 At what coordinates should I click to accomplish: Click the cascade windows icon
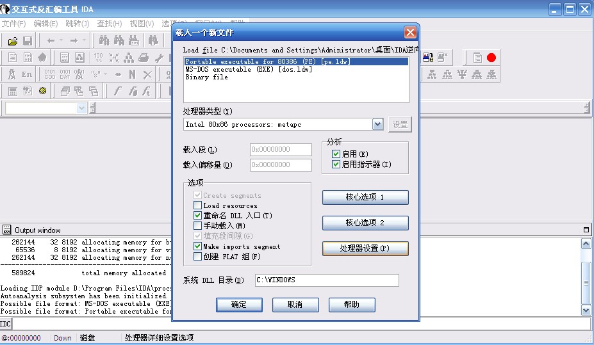(65, 91)
